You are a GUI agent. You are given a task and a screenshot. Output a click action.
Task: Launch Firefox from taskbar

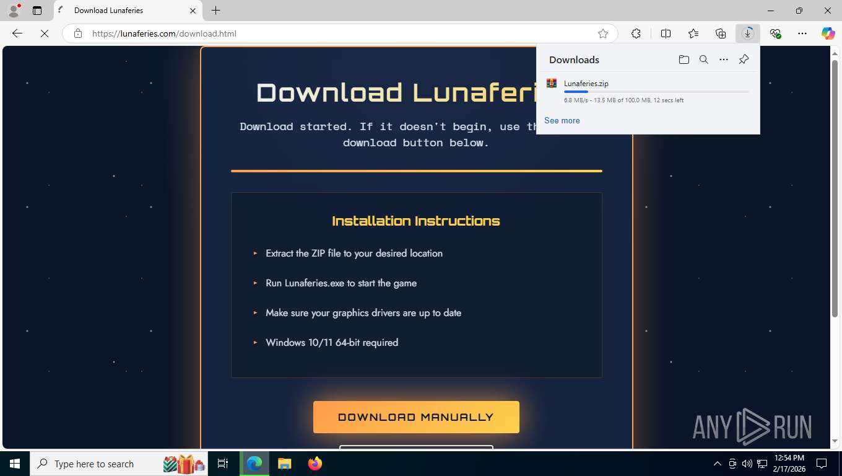pos(315,464)
